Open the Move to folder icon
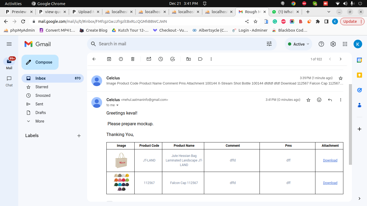Image resolution: width=367 pixels, height=206 pixels. 189,59
